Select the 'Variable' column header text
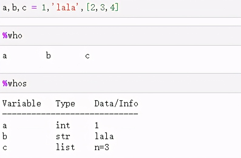241x158 pixels. pos(22,103)
